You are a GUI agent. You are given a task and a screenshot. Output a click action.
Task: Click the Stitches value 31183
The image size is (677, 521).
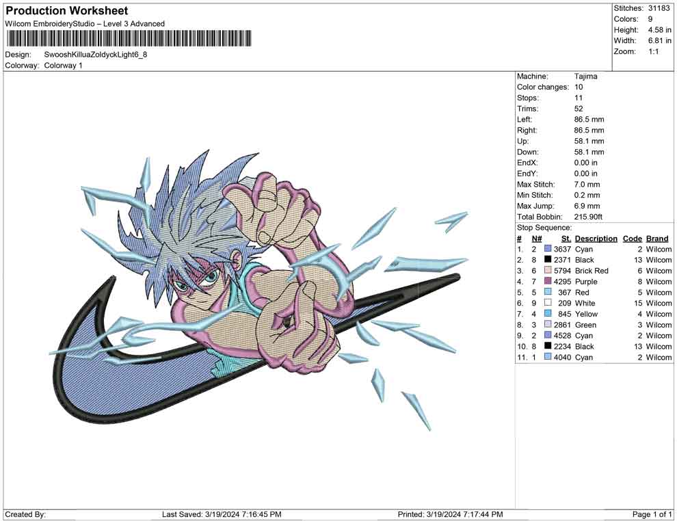click(x=659, y=8)
